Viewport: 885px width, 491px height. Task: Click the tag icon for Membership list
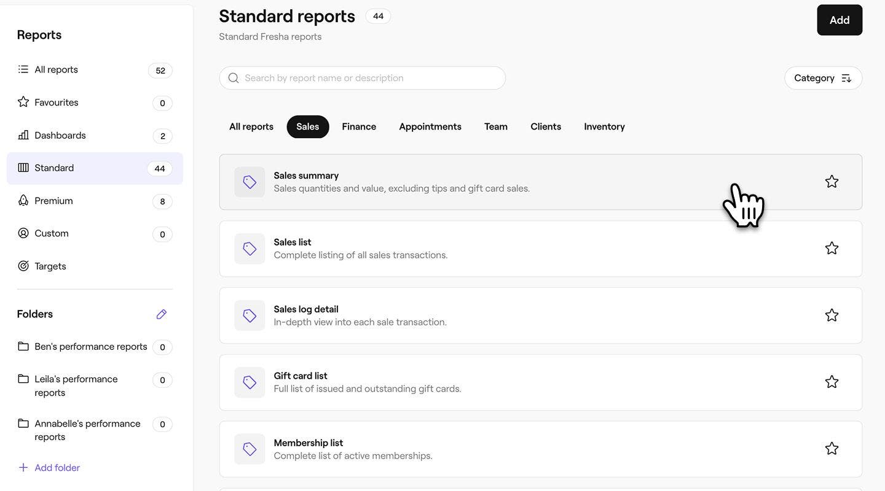tap(250, 449)
